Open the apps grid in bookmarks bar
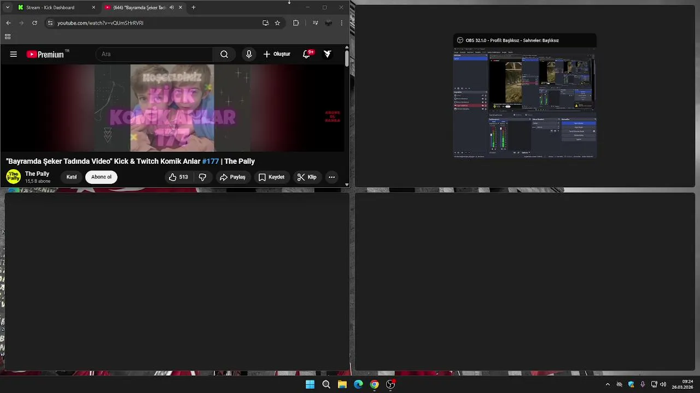700x393 pixels. [x=8, y=37]
